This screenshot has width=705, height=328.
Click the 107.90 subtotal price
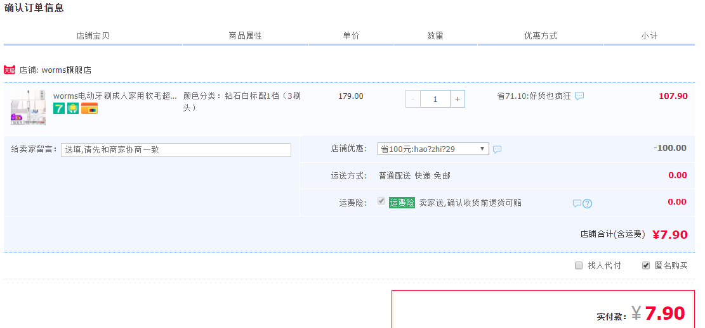tap(673, 96)
